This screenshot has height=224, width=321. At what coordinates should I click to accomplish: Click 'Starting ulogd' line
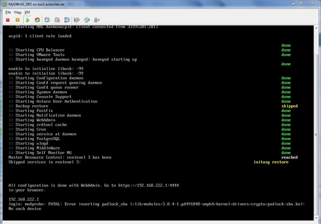pos(29,143)
